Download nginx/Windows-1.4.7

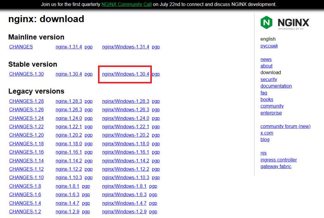click(124, 203)
